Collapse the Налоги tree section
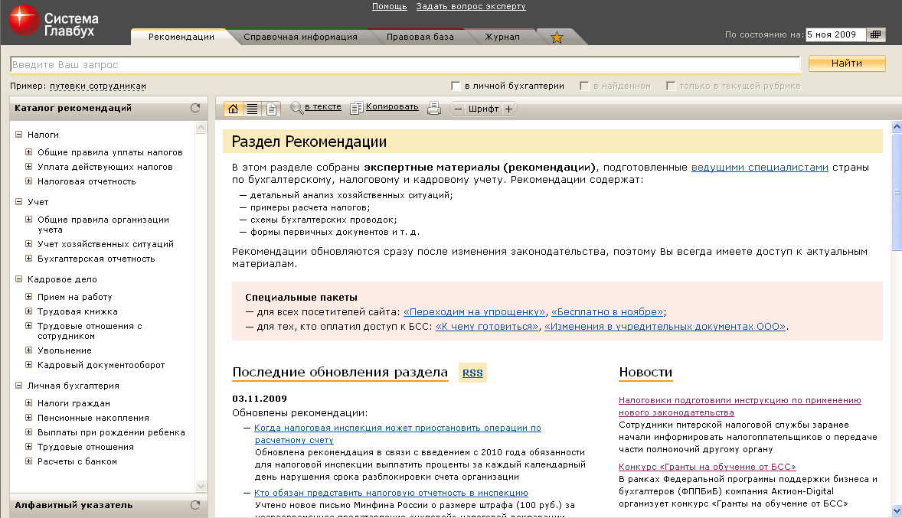902x518 pixels. point(18,134)
